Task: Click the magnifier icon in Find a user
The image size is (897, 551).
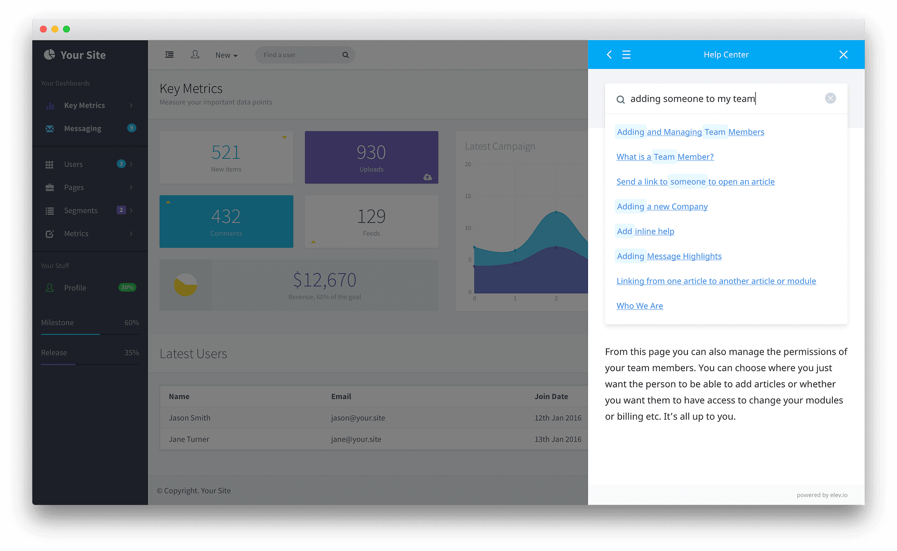Action: point(345,55)
